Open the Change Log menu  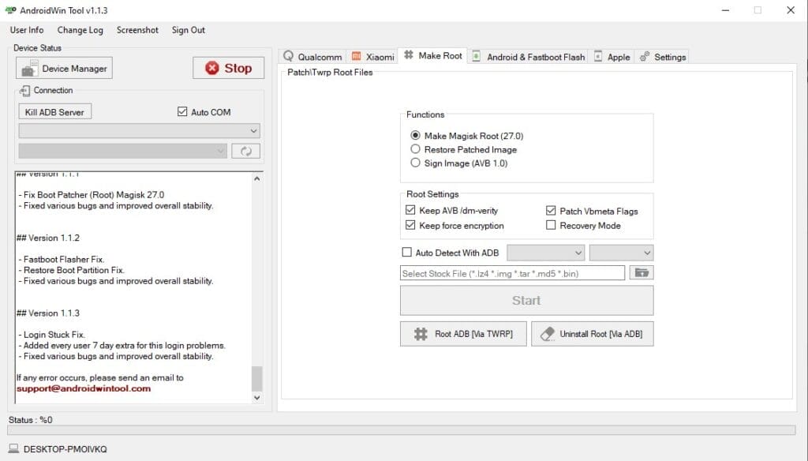(80, 30)
